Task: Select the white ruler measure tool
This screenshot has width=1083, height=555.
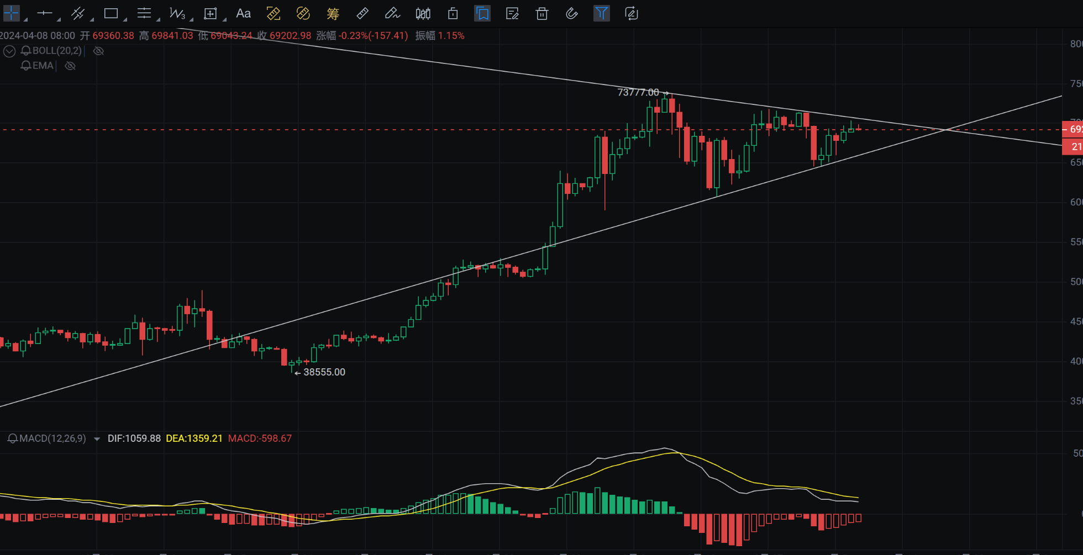Action: pyautogui.click(x=362, y=13)
